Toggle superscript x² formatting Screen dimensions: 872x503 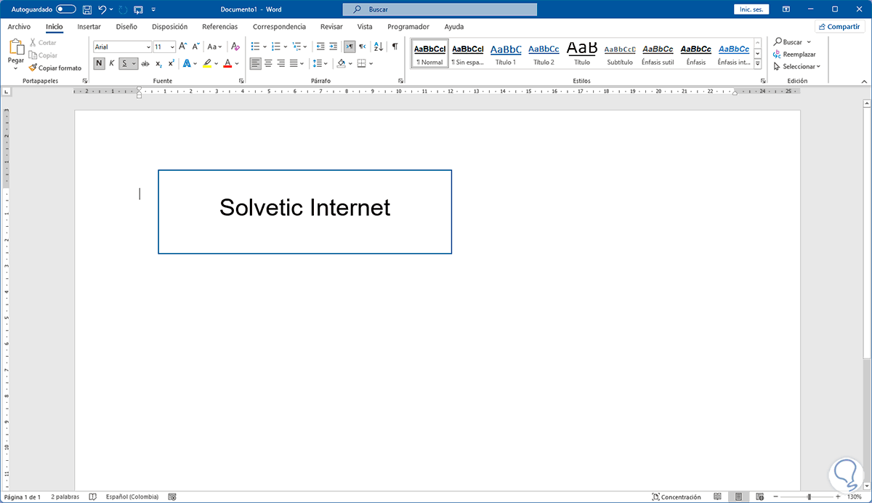(171, 64)
